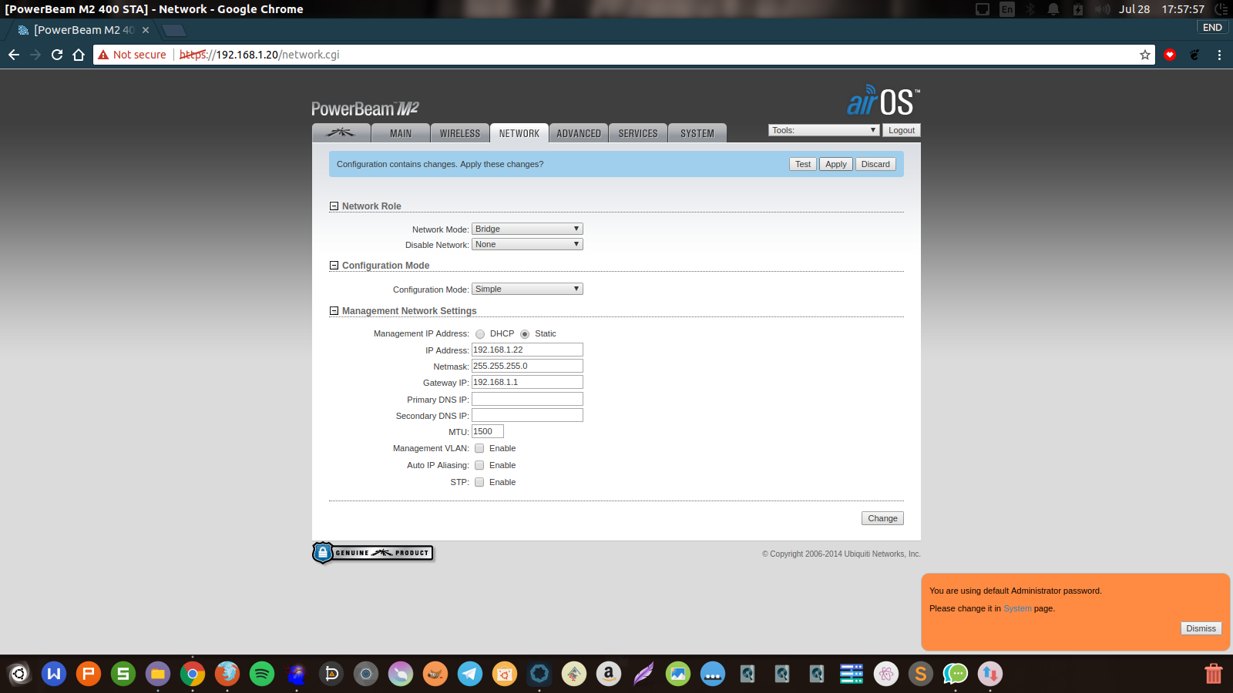1233x693 pixels.
Task: Click the Gateway IP field
Action: pos(527,382)
